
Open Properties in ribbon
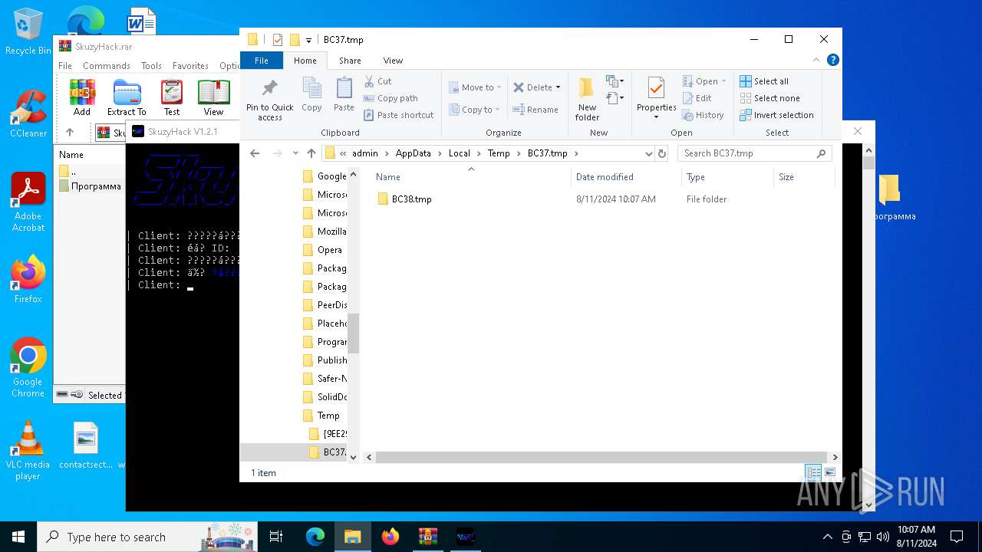click(656, 98)
